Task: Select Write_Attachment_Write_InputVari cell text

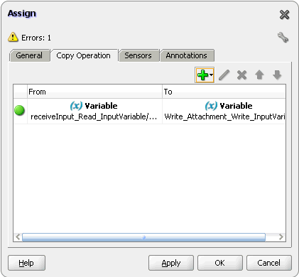Action: pos(224,116)
